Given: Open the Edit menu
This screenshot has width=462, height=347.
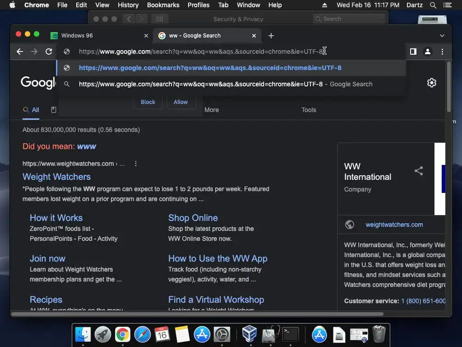Looking at the screenshot, I should [x=81, y=5].
